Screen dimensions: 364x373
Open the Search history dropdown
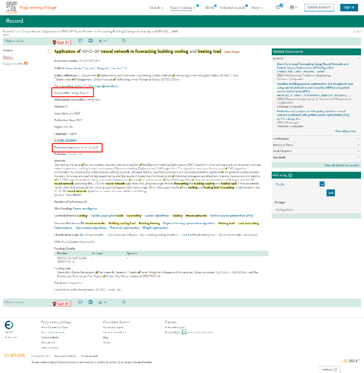coord(183,7)
